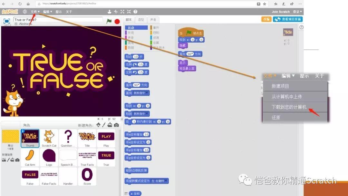
Task: Create new sprite from camera icon
Action: point(116,125)
